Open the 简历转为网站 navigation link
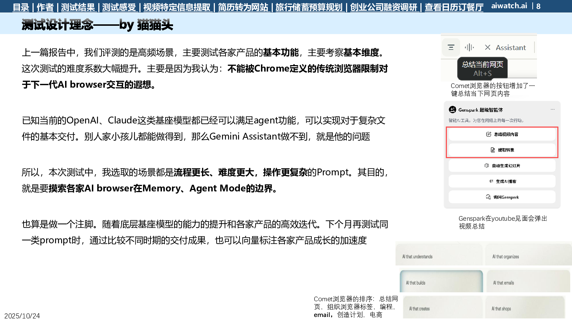Screen dimensions: 572x322 pyautogui.click(x=243, y=7)
